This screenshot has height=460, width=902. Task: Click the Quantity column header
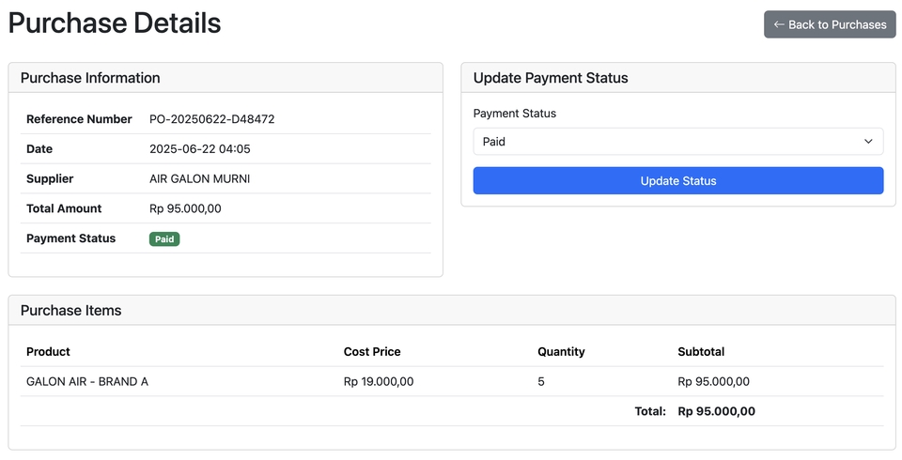[x=561, y=351]
